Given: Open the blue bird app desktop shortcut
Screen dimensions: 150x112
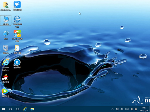Looking at the screenshot, I should pyautogui.click(x=17, y=5).
